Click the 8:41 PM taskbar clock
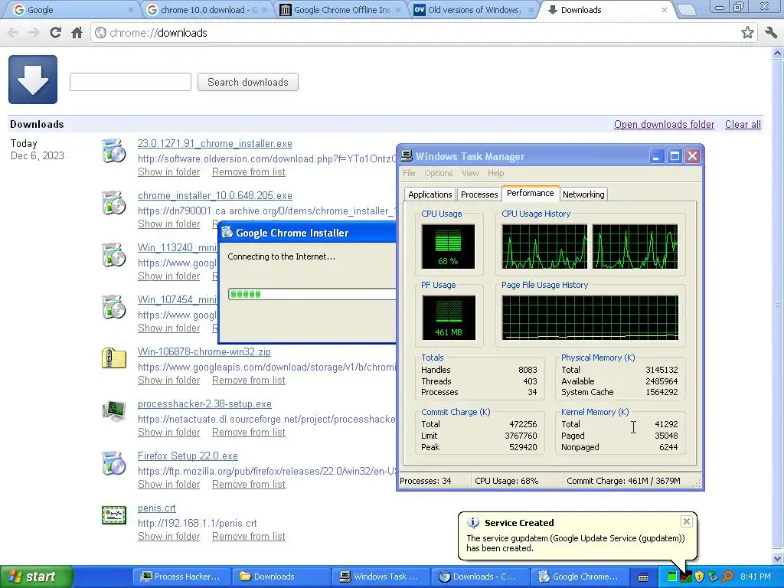The image size is (784, 588). pos(756,577)
